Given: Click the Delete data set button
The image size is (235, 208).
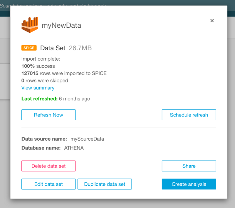Looking at the screenshot, I should [48, 166].
